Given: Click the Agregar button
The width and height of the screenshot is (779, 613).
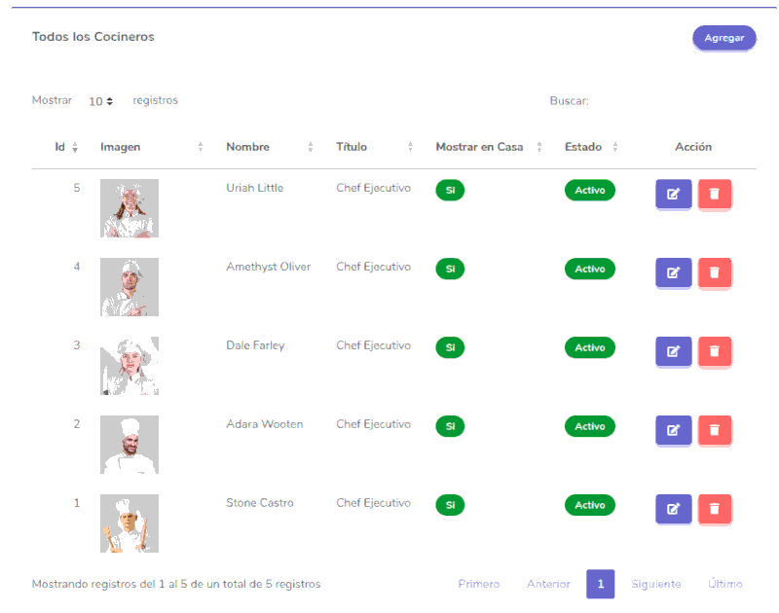Looking at the screenshot, I should pyautogui.click(x=723, y=38).
